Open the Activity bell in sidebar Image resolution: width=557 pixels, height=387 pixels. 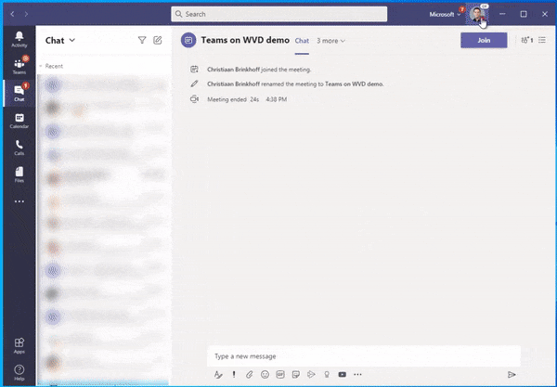point(19,39)
